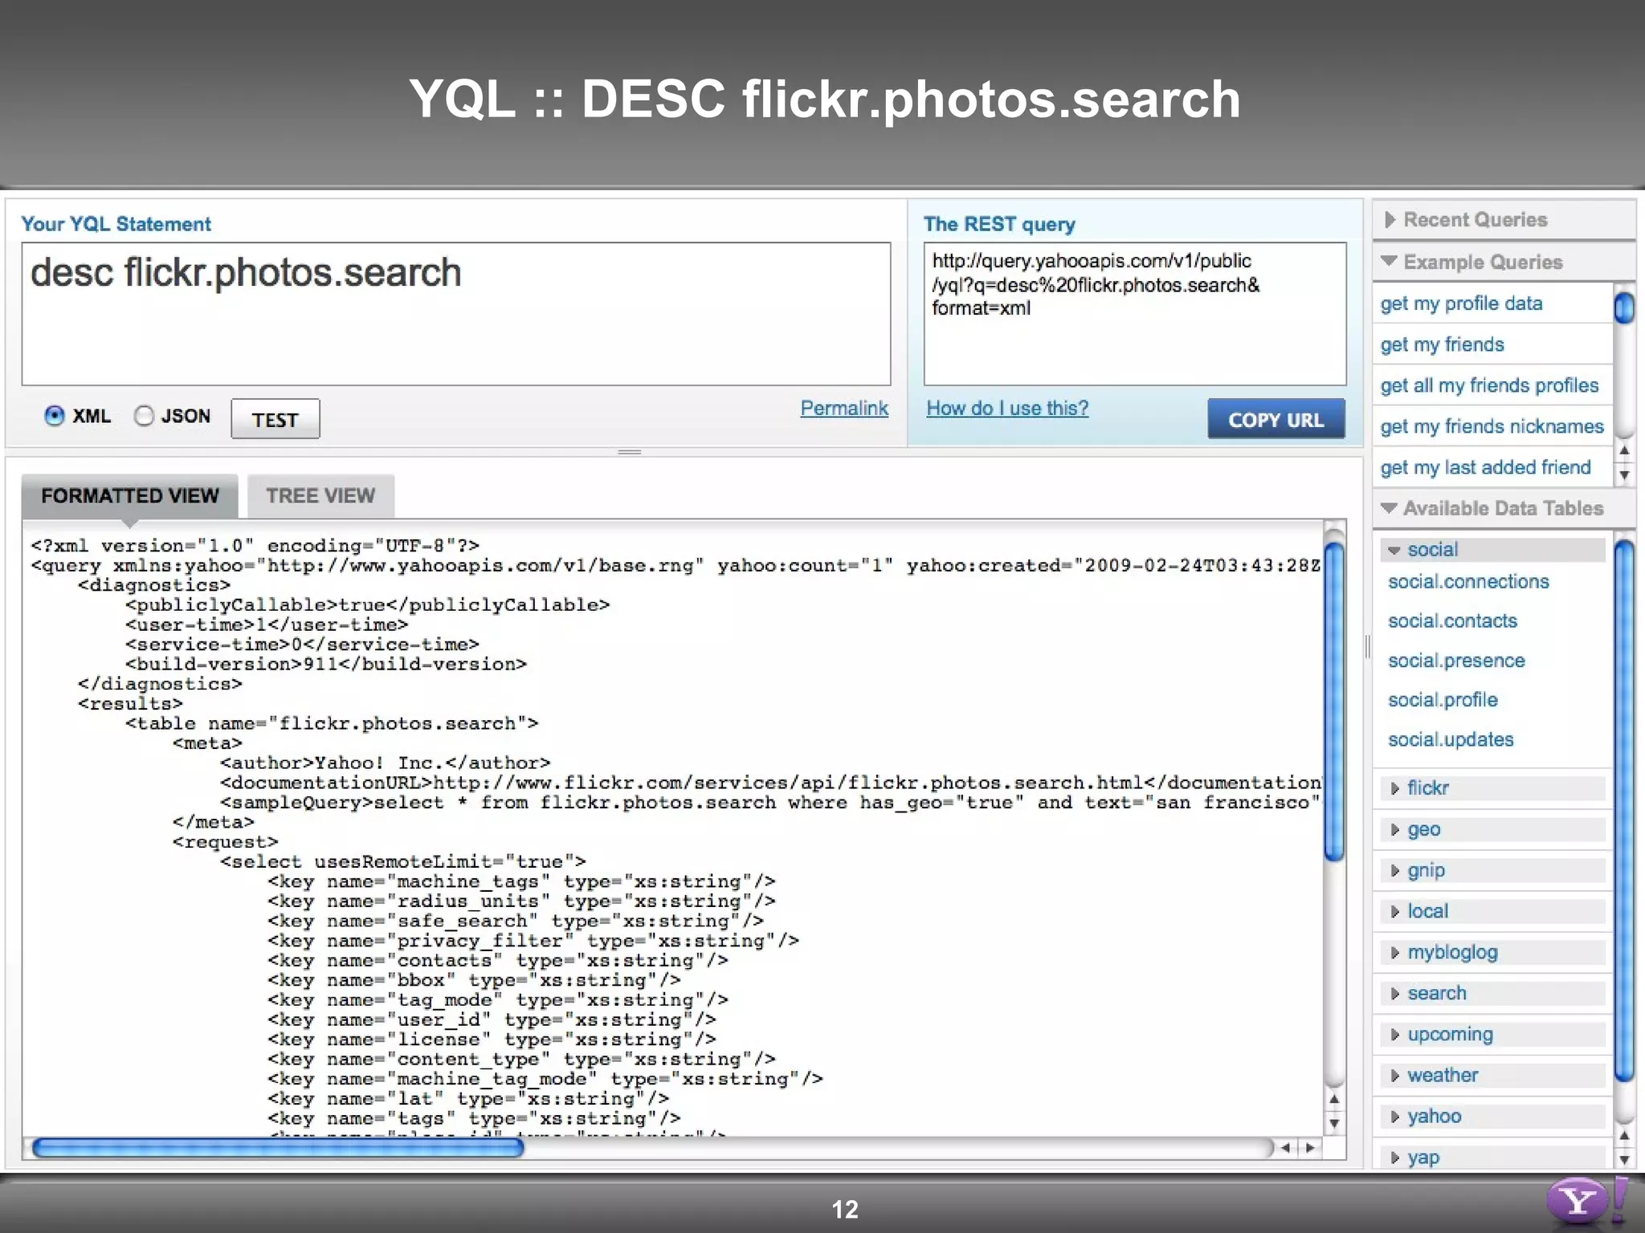
Task: Click the data tables list scroll-up arrow
Action: coord(1624,1136)
